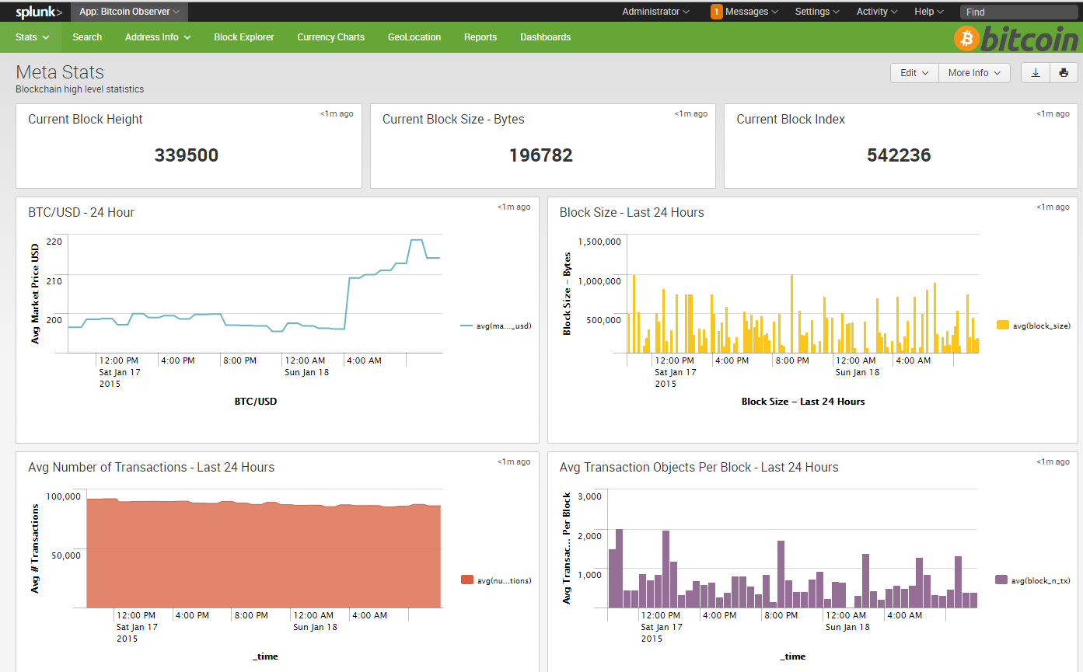The height and width of the screenshot is (672, 1083).
Task: Toggle the avg(nu...tions) legend swatch
Action: 467,580
